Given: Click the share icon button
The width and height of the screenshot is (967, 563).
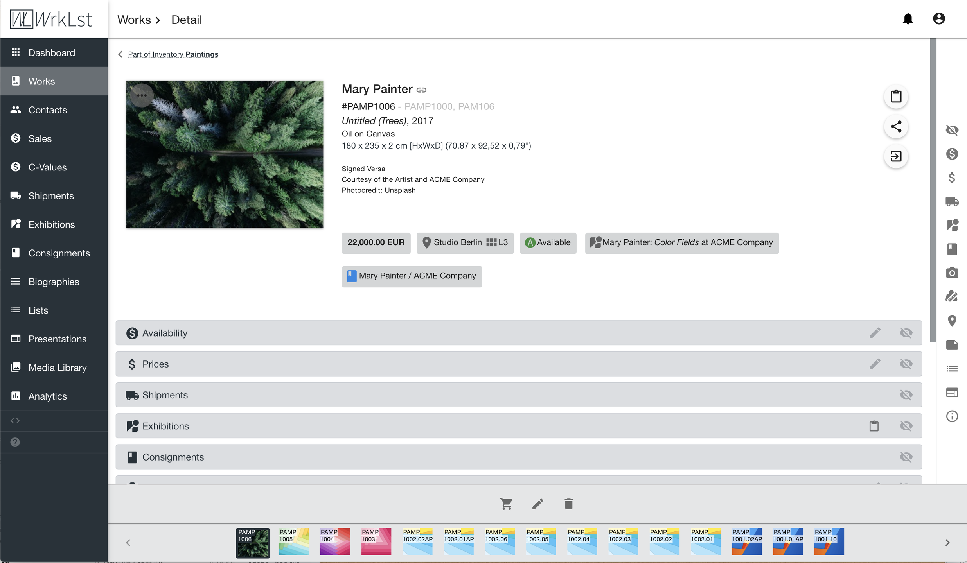Looking at the screenshot, I should point(896,126).
